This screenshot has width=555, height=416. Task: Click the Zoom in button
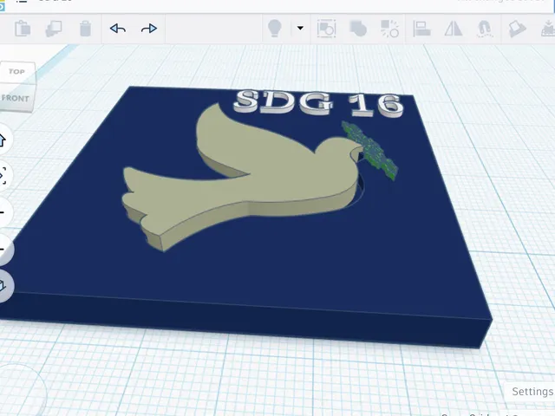(3, 212)
